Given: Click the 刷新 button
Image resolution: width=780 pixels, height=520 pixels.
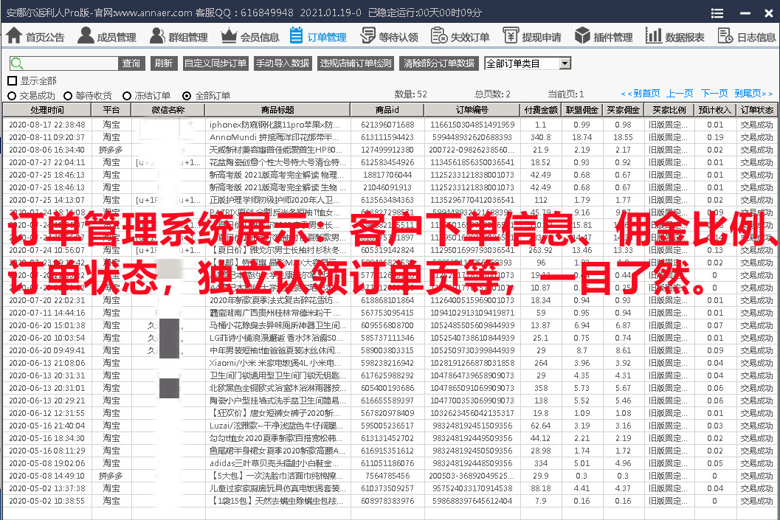Looking at the screenshot, I should (x=164, y=63).
